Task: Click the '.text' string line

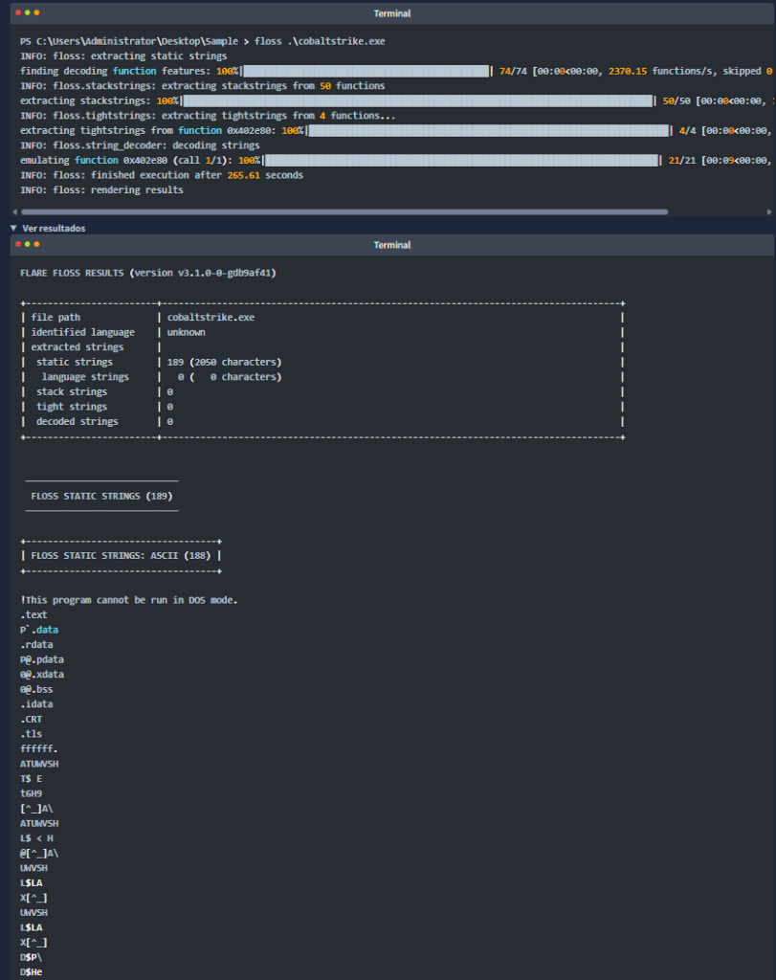Action: click(x=33, y=615)
